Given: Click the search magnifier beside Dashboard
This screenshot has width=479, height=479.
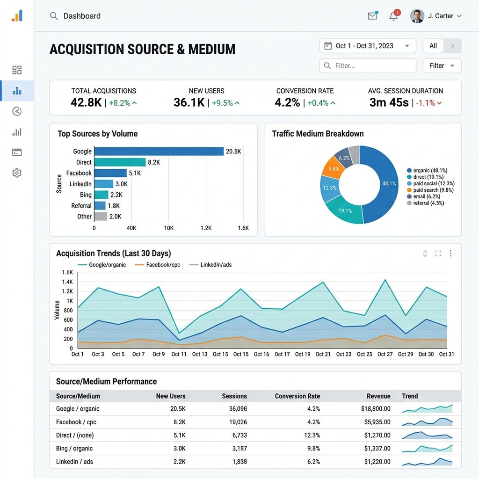Looking at the screenshot, I should click(x=54, y=16).
